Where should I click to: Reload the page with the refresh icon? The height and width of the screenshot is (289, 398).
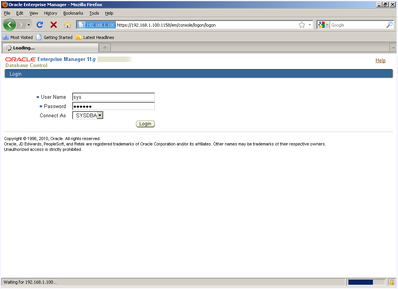click(40, 25)
